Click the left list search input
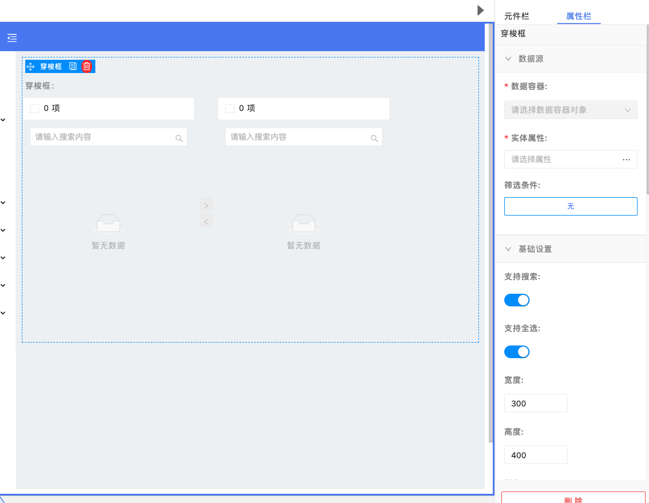This screenshot has height=503, width=649. [x=109, y=137]
